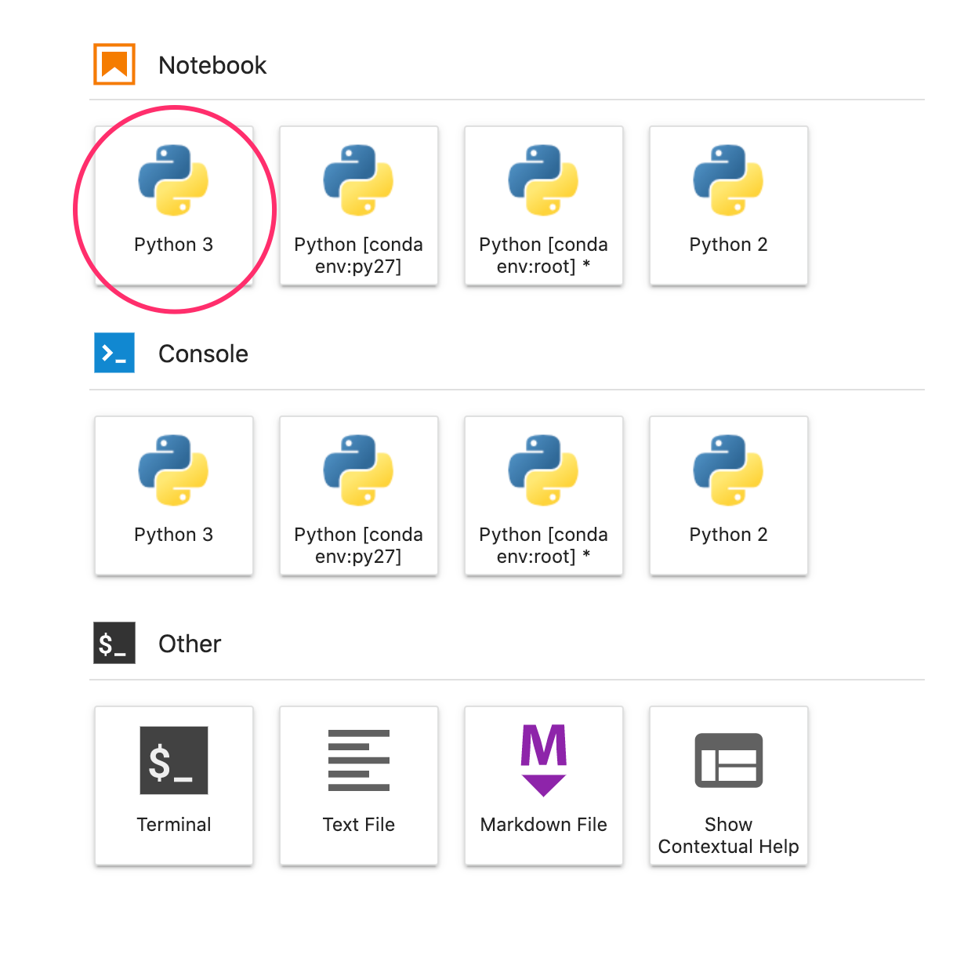Click the Other section heading text
Viewport: 964px width, 958px height.
pyautogui.click(x=190, y=644)
